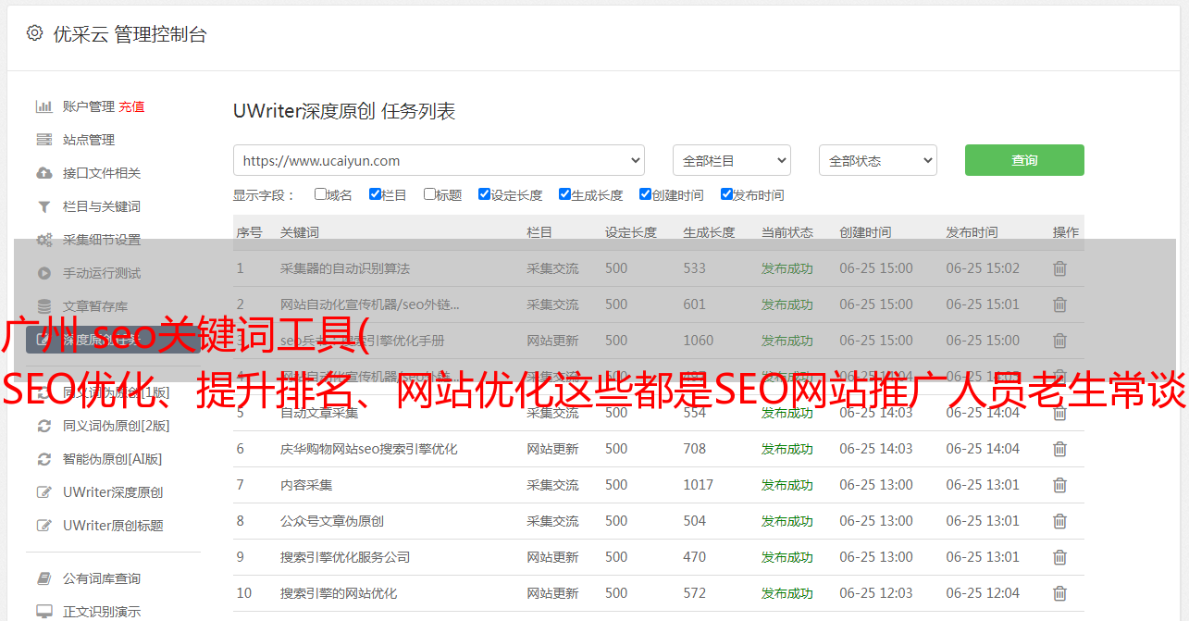This screenshot has width=1189, height=621.
Task: Open 同义词伪原创[2版] in the sidebar
Action: [x=117, y=426]
